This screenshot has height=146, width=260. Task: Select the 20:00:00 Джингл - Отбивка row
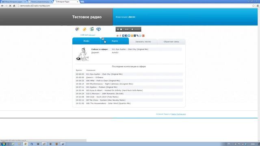coord(129,77)
